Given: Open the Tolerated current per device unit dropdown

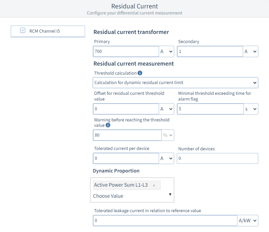Looking at the screenshot, I should tap(166, 158).
